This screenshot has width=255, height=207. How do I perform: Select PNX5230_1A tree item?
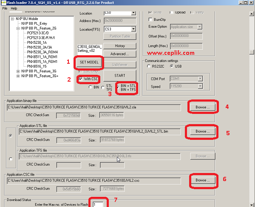pyautogui.click(x=37, y=43)
